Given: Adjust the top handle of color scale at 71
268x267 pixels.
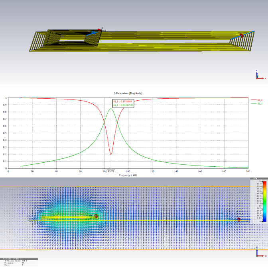Looking at the screenshot, I should click(x=262, y=181).
